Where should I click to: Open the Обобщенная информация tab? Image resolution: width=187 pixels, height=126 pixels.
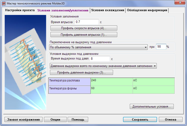[147, 10]
